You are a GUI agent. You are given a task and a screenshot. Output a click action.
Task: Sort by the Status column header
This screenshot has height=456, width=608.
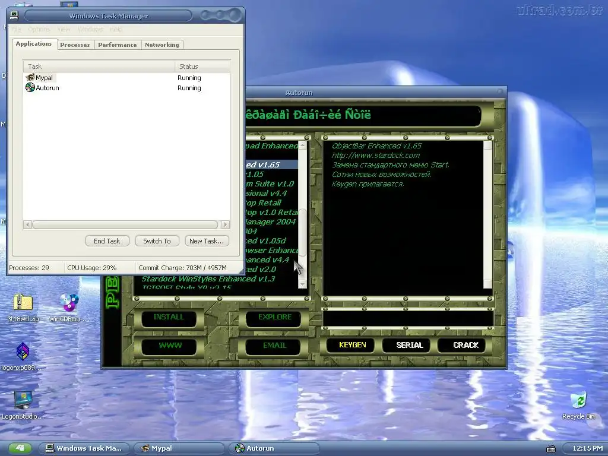tap(202, 66)
